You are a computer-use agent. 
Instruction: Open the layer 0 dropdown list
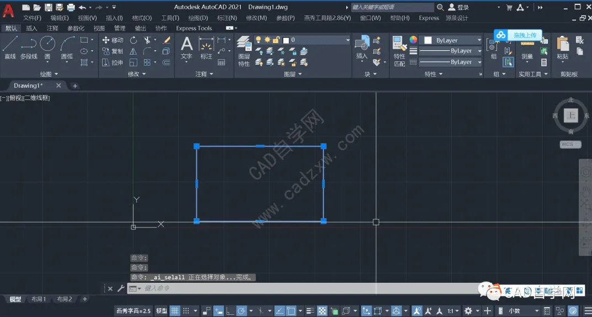347,40
